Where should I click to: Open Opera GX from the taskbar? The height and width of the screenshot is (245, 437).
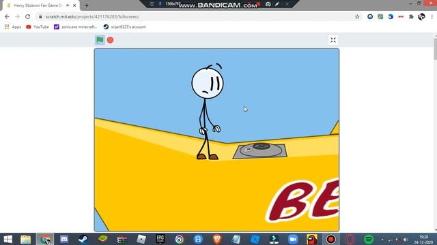350,239
